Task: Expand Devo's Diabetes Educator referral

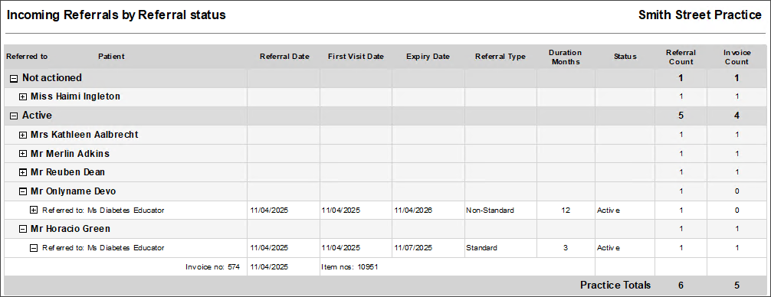Action: click(34, 210)
